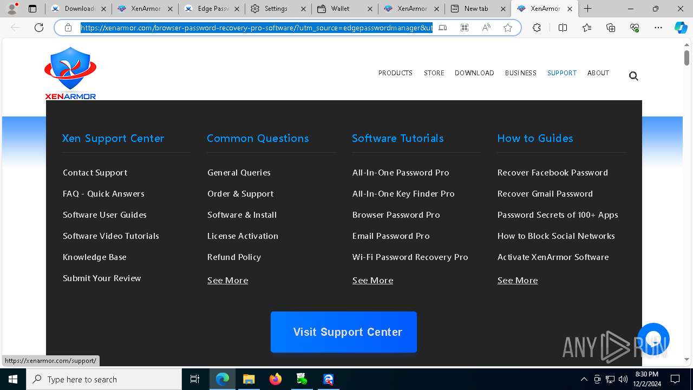Add page to favorites star icon
Image resolution: width=693 pixels, height=390 pixels.
pyautogui.click(x=508, y=28)
